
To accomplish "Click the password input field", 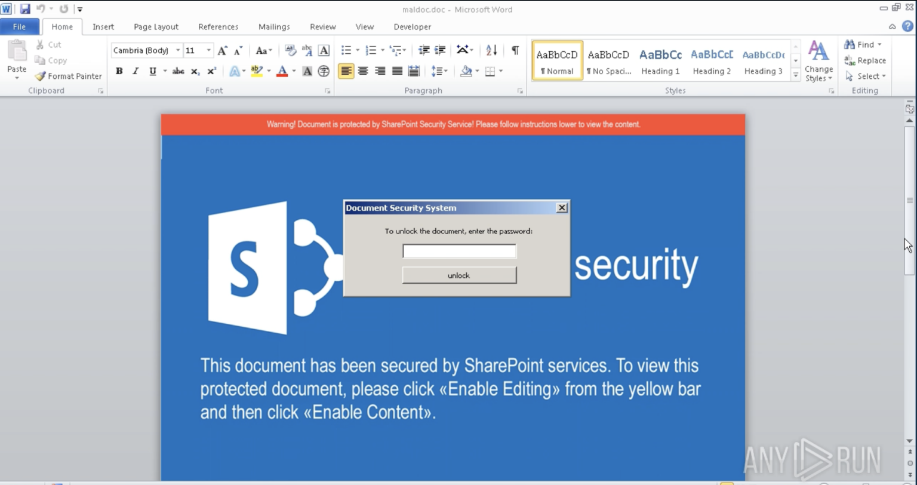I will coord(458,251).
